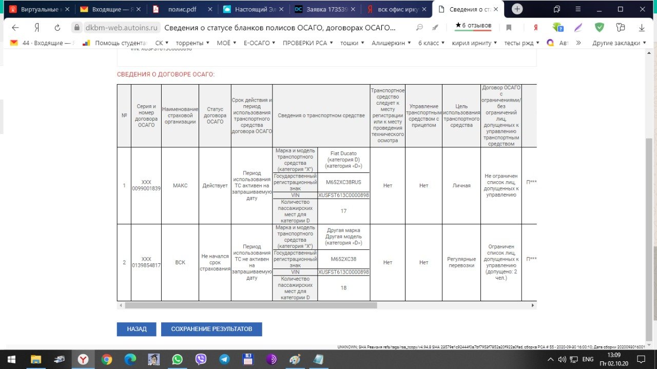This screenshot has height=369, width=657.
Task: Expand the '6 класс' bookmarks folder
Action: 432,43
